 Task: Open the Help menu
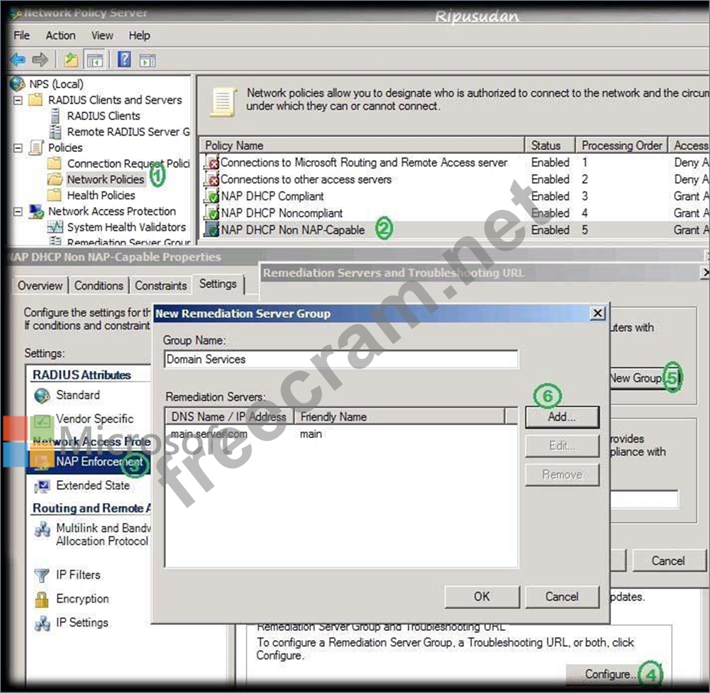click(x=139, y=35)
